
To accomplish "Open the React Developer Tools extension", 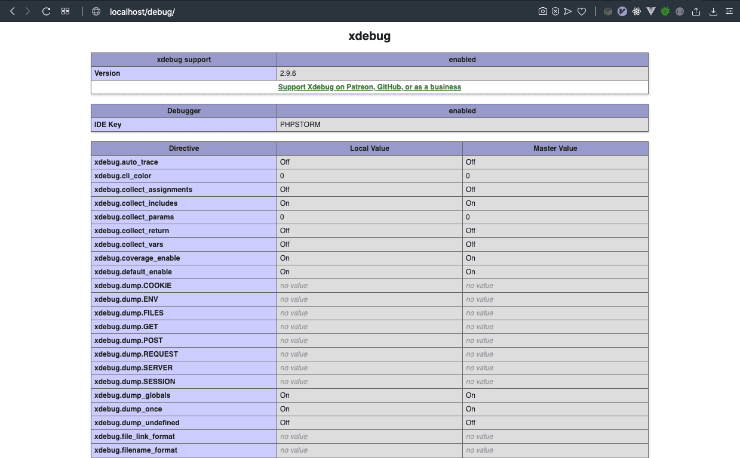I will pyautogui.click(x=637, y=11).
